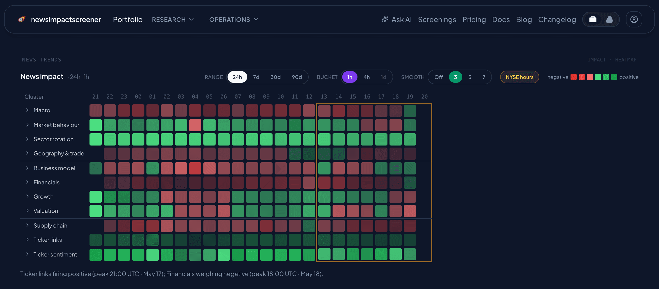The height and width of the screenshot is (289, 659).
Task: Expand the Geography & trade cluster
Action: coord(27,153)
